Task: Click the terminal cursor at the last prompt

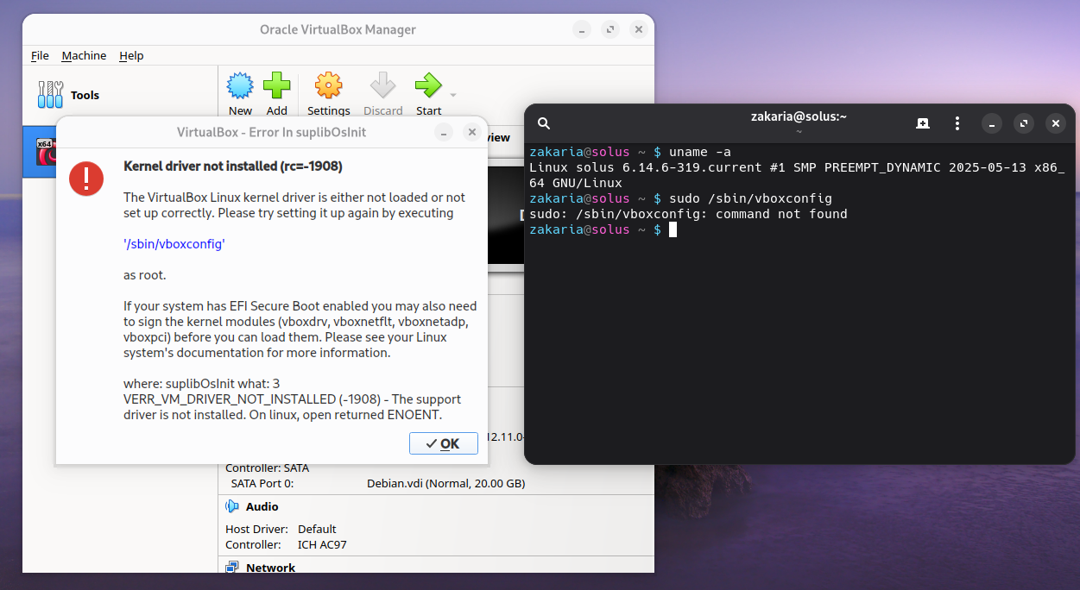Action: (x=673, y=229)
